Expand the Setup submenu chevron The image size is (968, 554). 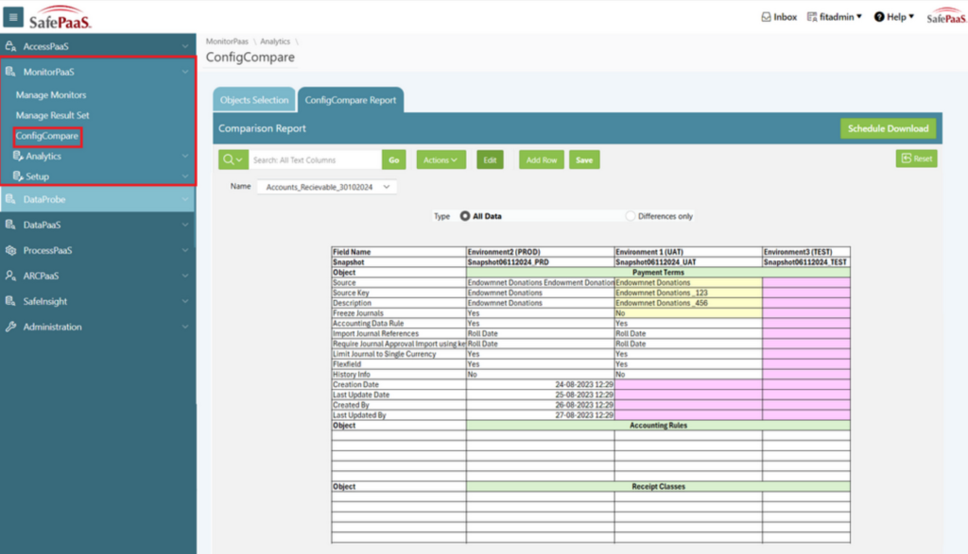pyautogui.click(x=185, y=176)
